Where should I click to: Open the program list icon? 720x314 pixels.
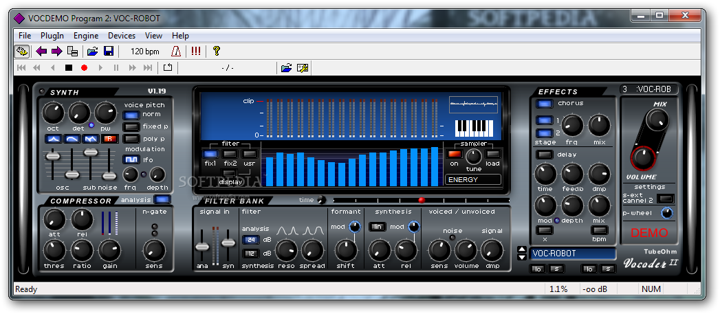coord(72,51)
